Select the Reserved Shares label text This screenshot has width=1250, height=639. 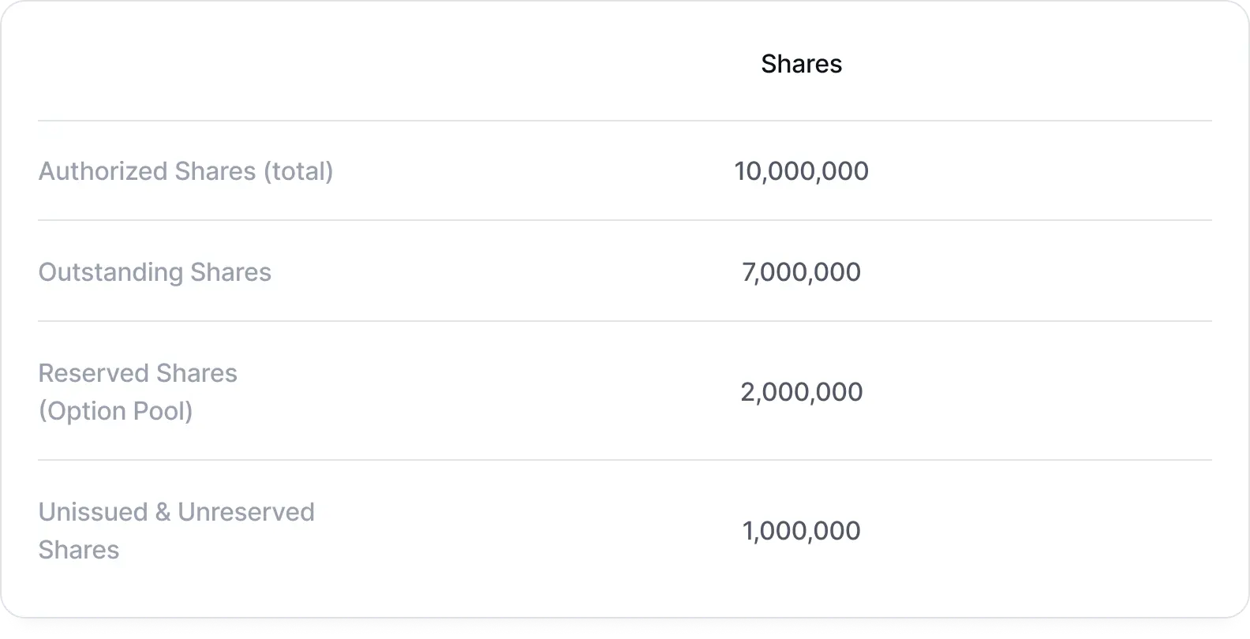(137, 373)
